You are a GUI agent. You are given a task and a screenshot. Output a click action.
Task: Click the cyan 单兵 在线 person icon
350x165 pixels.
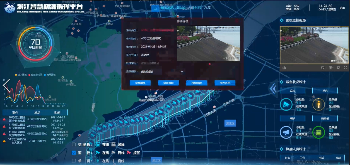(98, 161)
